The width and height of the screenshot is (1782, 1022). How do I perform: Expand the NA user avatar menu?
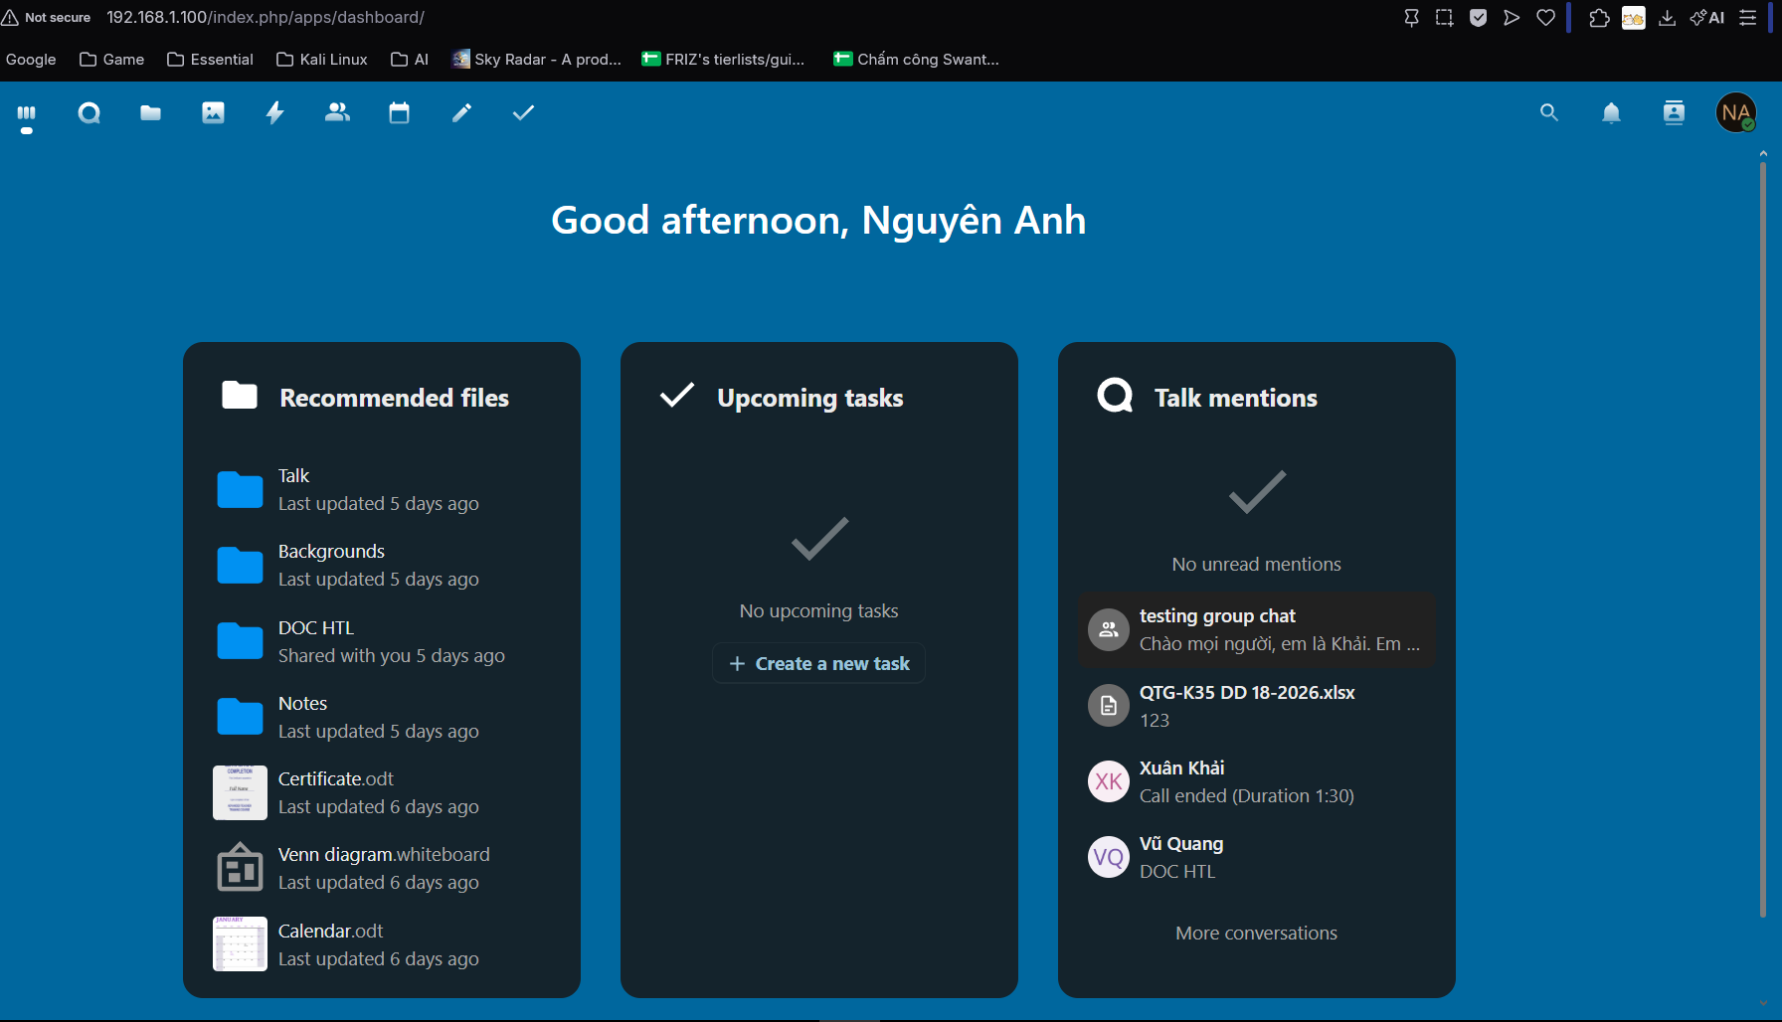click(x=1736, y=113)
